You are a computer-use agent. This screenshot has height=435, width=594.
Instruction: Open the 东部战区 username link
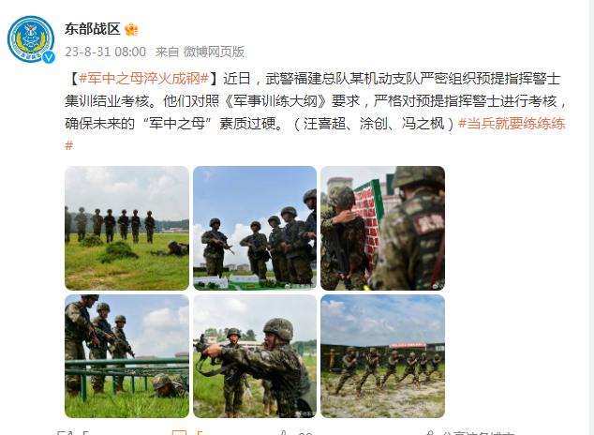(93, 29)
